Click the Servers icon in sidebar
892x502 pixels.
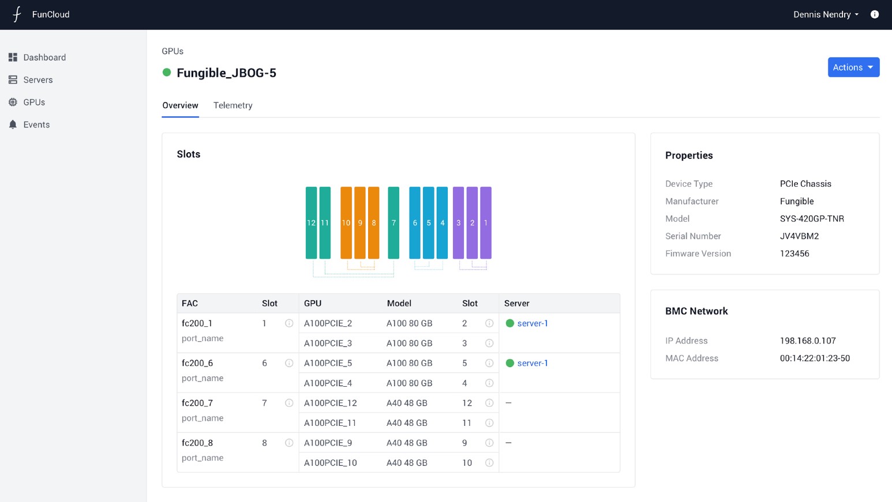pos(13,80)
